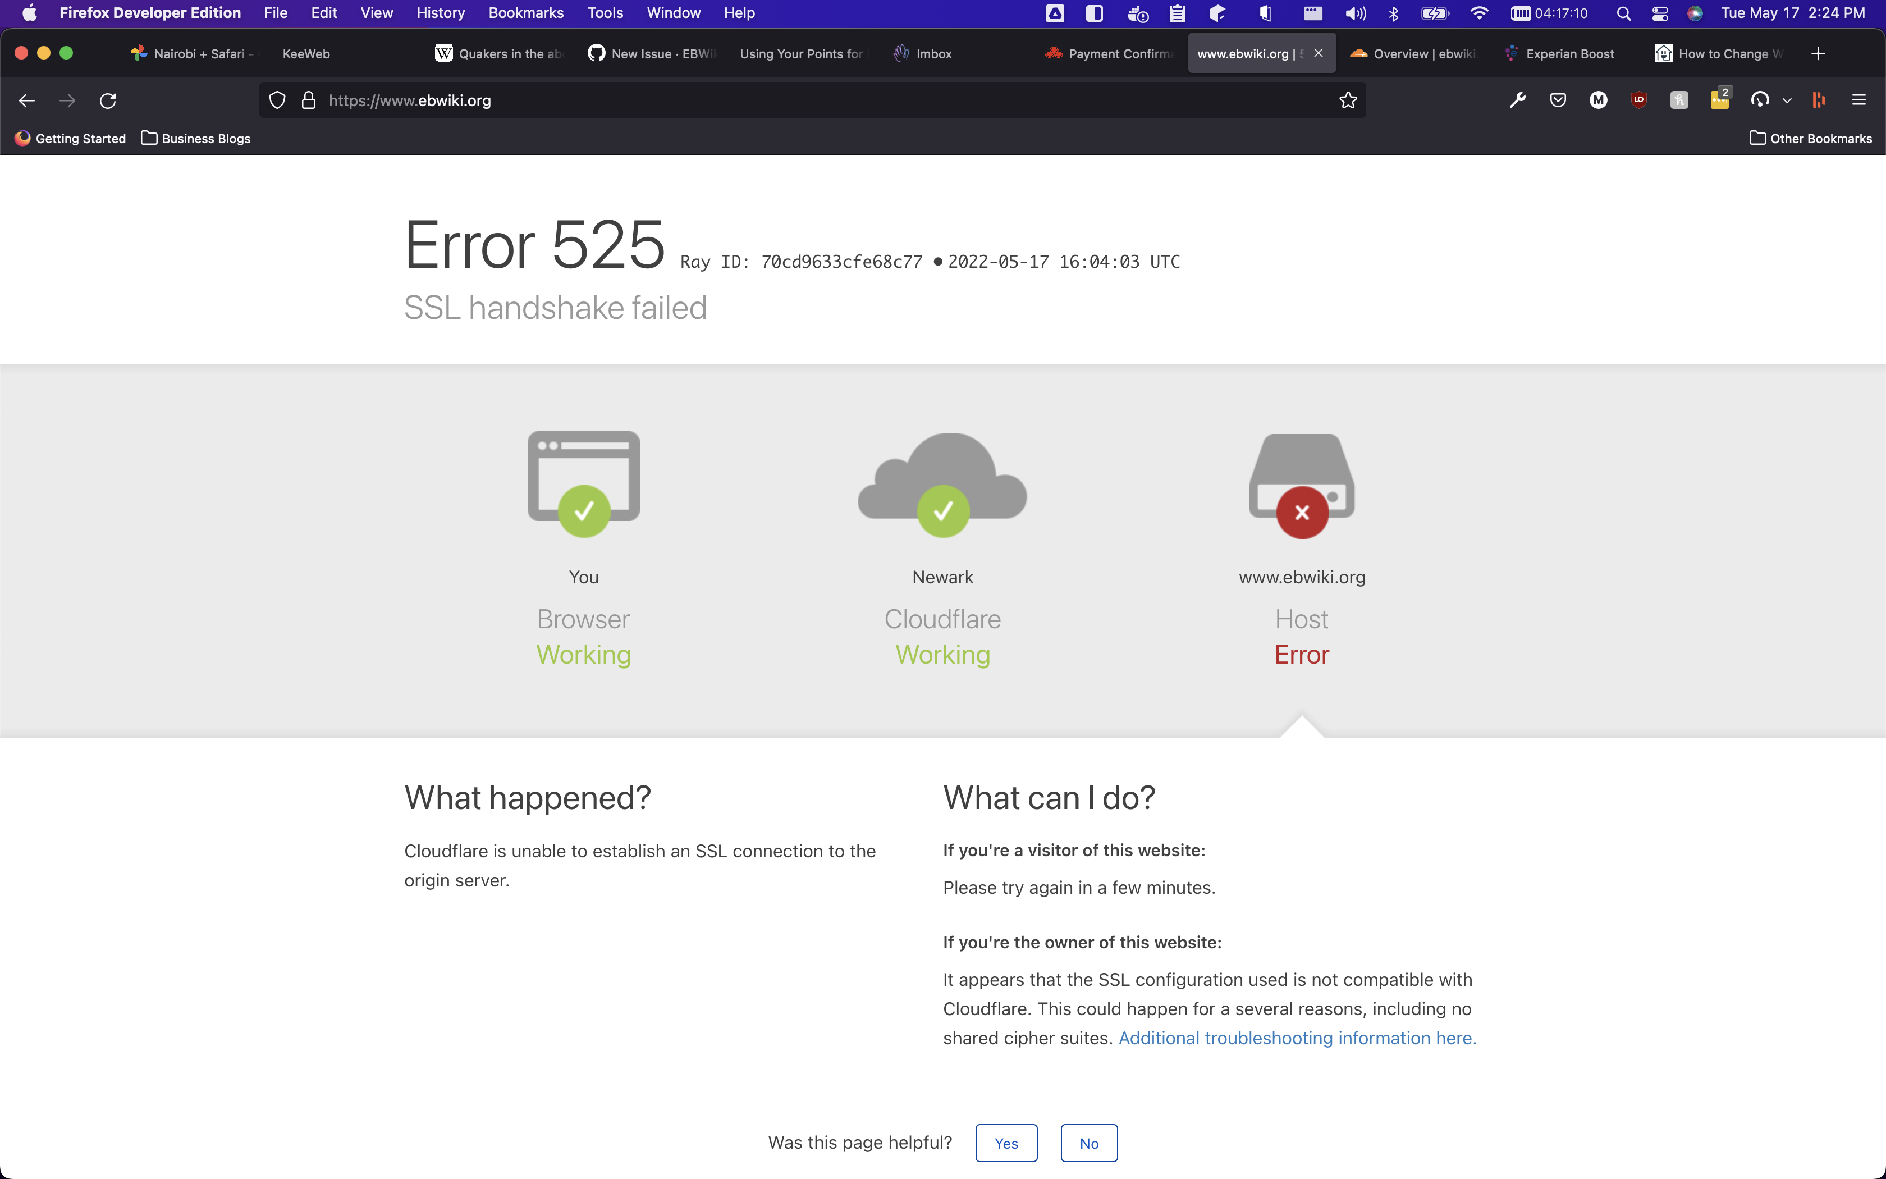
Task: Open the History menu
Action: coord(440,12)
